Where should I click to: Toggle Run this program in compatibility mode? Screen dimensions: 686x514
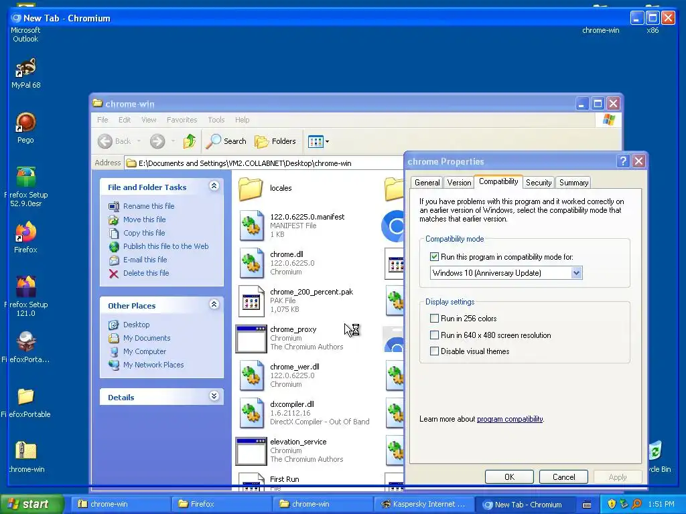pos(434,257)
